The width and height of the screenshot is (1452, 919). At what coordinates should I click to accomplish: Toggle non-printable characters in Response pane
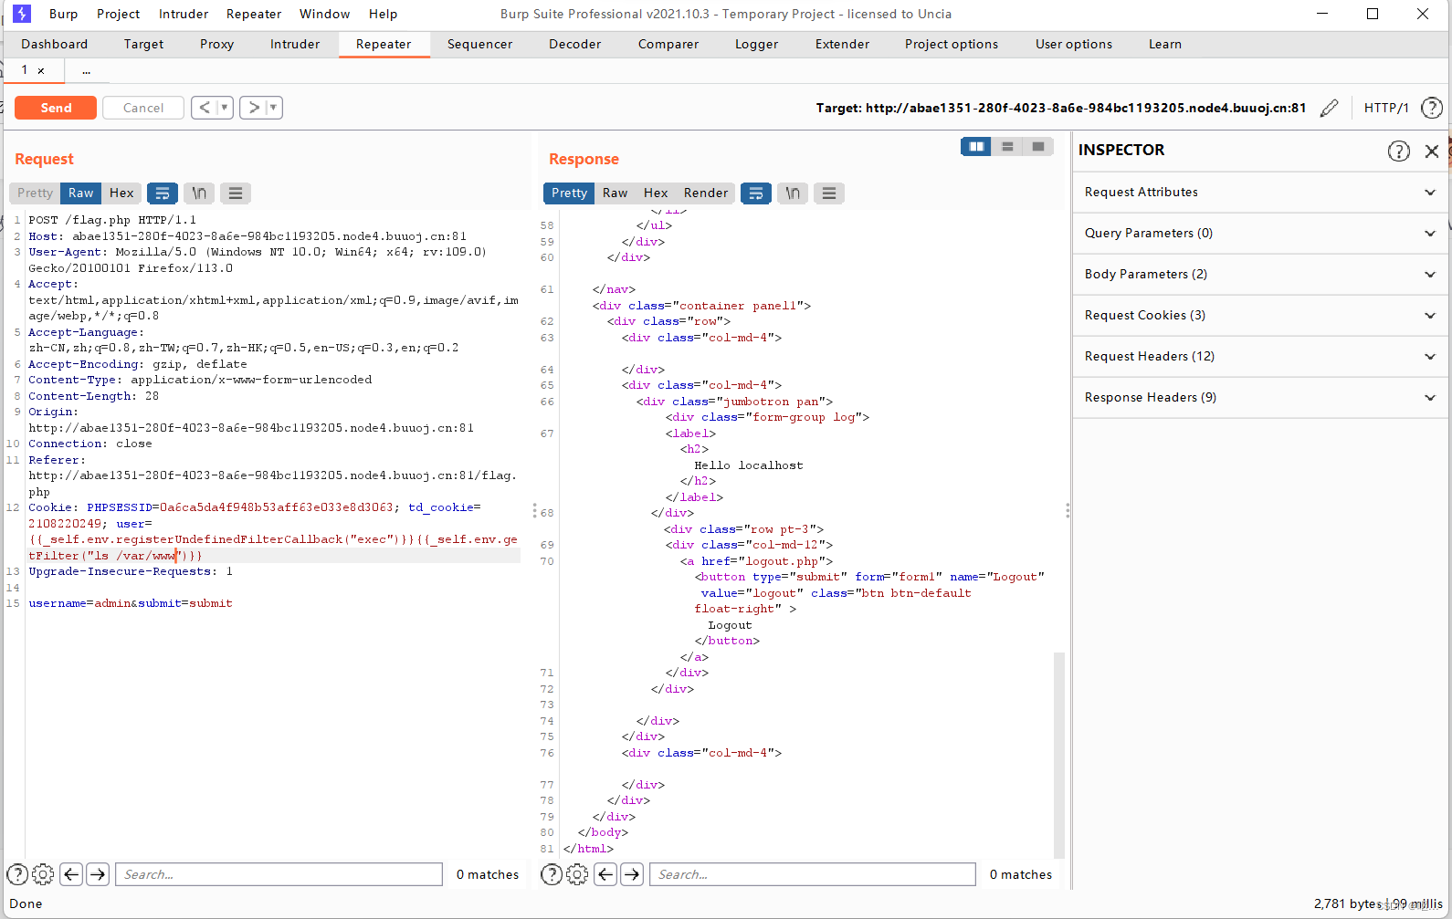(793, 193)
